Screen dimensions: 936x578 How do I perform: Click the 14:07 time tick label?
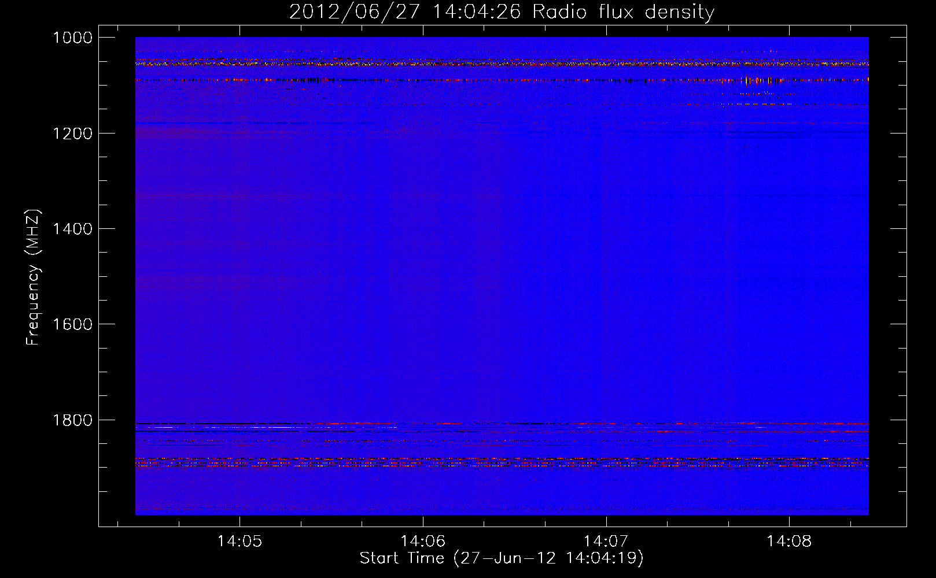pyautogui.click(x=606, y=542)
